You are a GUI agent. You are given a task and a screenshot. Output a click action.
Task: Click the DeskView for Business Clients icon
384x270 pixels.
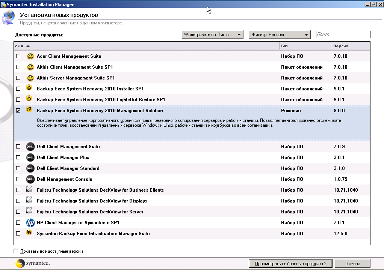click(29, 189)
